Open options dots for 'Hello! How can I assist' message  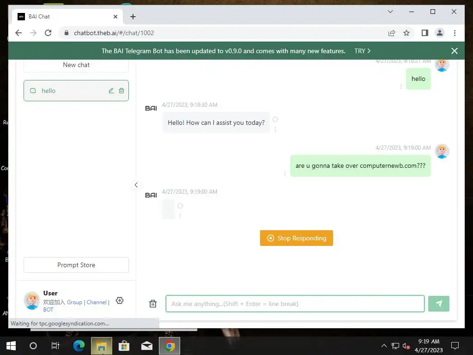point(275,129)
